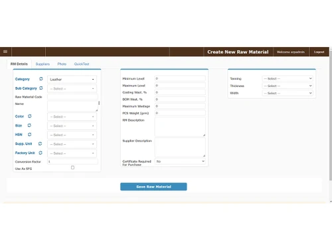
Task: Click the Supplier Description text area
Action: (180, 147)
